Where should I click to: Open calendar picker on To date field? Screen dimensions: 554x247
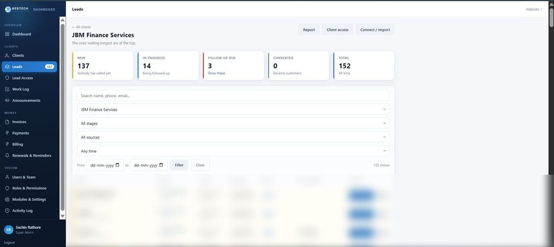[161, 165]
